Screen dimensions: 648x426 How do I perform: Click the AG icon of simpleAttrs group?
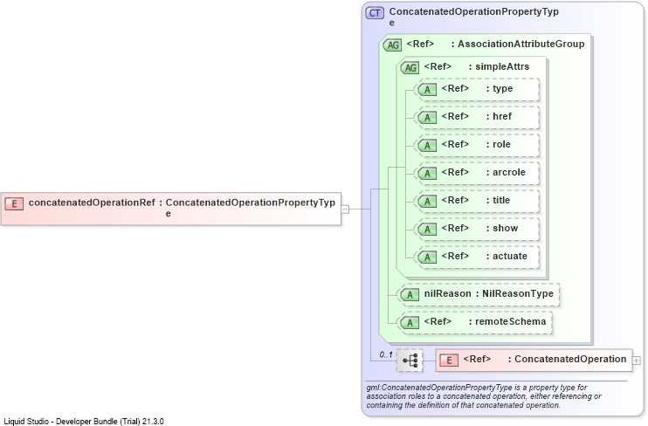click(410, 68)
